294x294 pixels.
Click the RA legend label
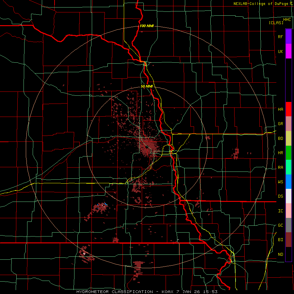(280, 167)
